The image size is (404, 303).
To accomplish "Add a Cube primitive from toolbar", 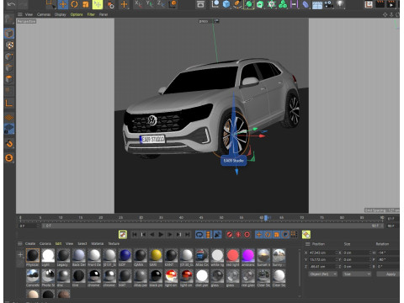I will point(226,4).
